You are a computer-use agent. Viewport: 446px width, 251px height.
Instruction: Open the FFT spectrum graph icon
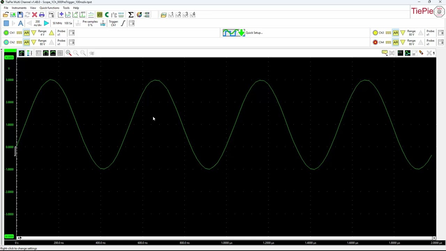[83, 15]
